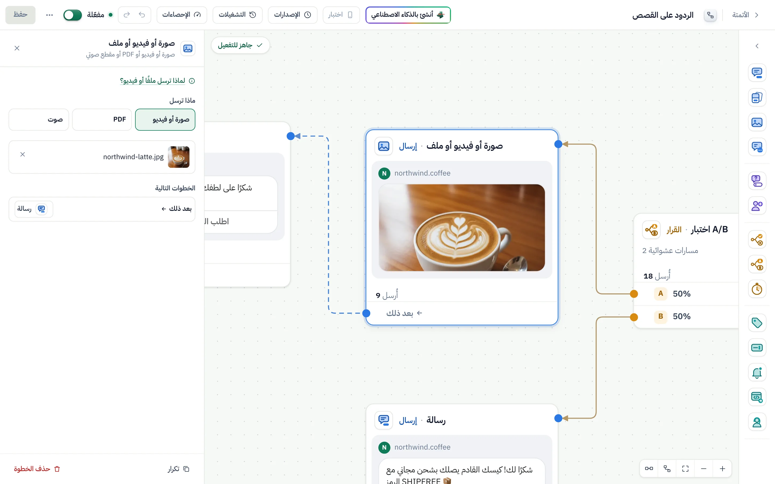
Task: Open the three-dots more options menu
Action: (49, 15)
